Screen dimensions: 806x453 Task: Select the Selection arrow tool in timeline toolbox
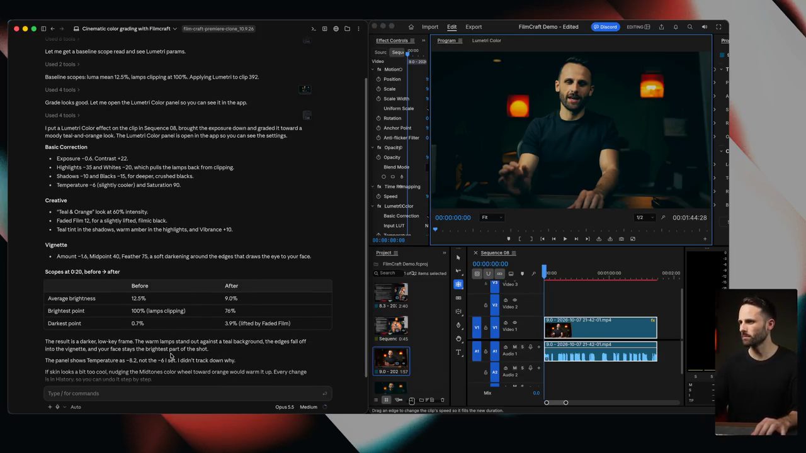(458, 257)
